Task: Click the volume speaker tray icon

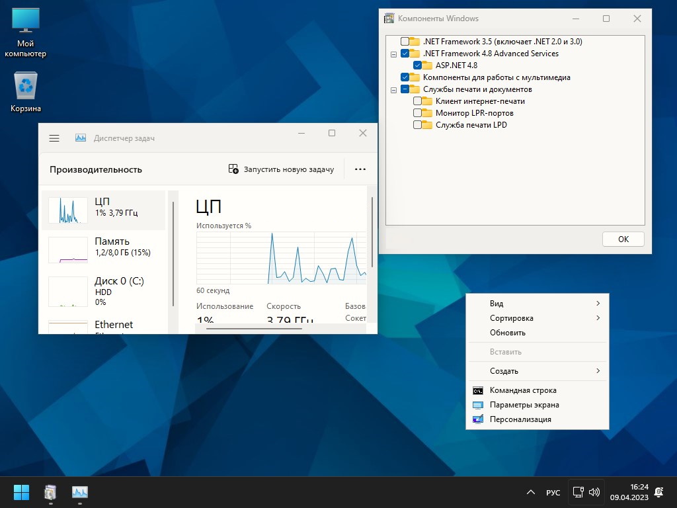Action: tap(594, 492)
